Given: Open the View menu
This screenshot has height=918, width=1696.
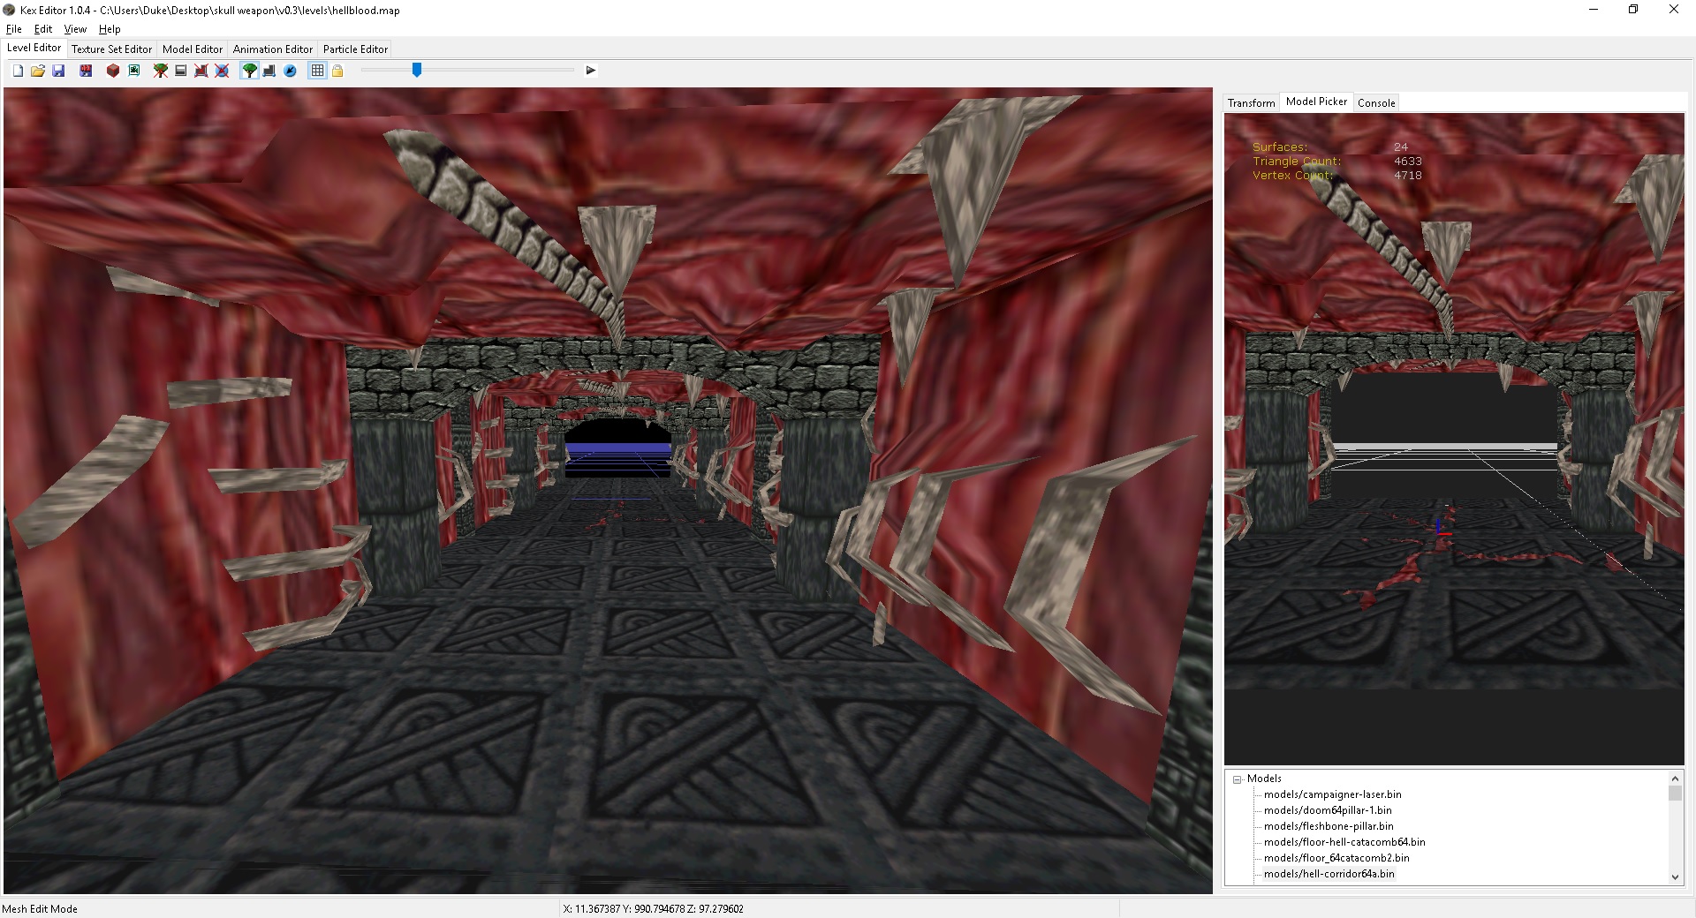Looking at the screenshot, I should click(x=75, y=29).
